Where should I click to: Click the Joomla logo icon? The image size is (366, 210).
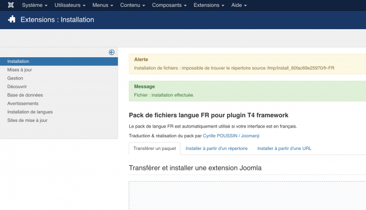11,5
